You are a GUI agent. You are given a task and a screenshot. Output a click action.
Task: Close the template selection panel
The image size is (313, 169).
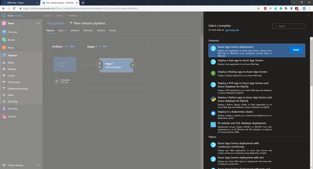[x=308, y=15]
